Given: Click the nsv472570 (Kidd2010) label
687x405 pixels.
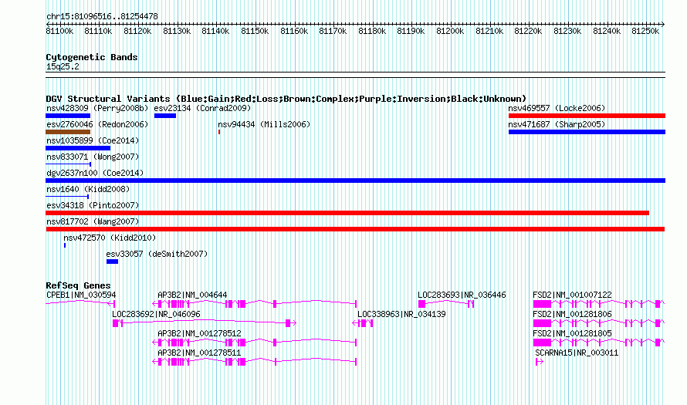Looking at the screenshot, I should [110, 238].
